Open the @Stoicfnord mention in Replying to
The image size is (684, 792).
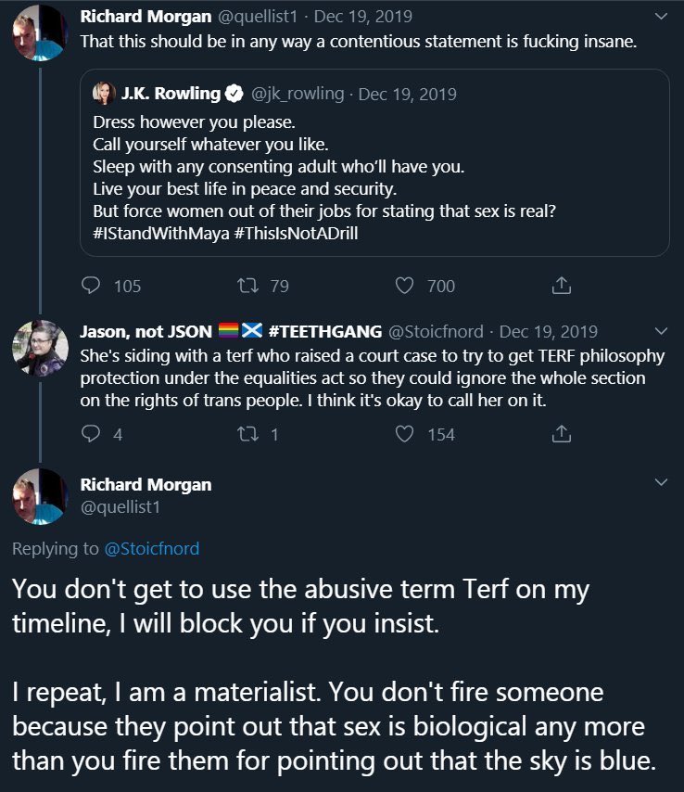pyautogui.click(x=152, y=548)
